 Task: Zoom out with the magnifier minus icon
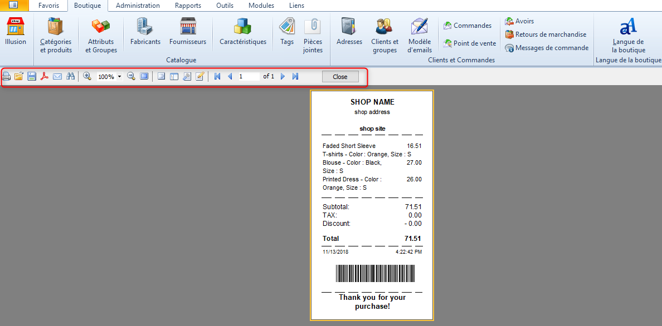[132, 77]
